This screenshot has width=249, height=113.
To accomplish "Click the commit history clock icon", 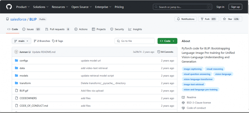I will [x=159, y=52].
